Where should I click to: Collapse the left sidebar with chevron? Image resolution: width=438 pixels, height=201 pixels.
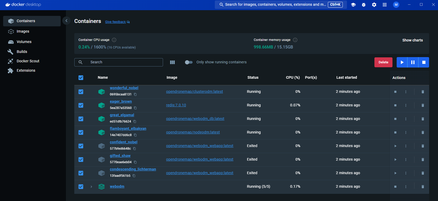pos(66,21)
